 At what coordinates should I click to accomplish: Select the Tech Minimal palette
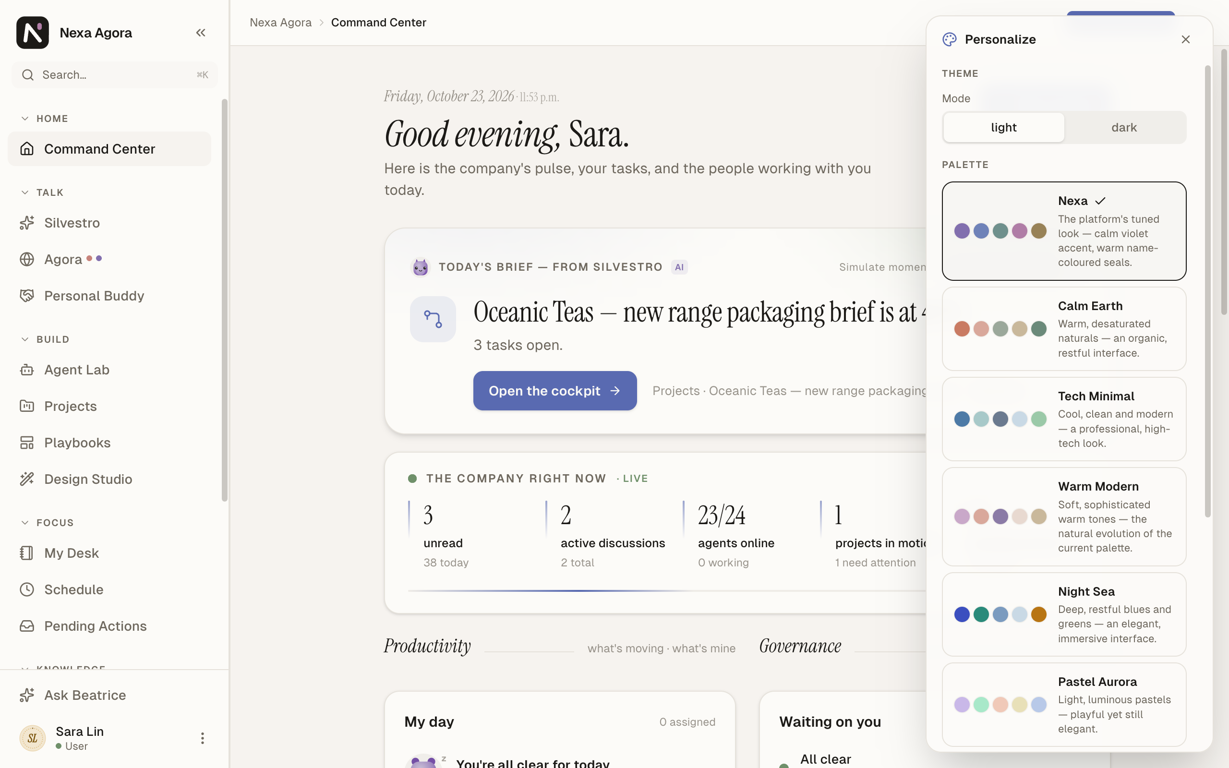[x=1064, y=419]
